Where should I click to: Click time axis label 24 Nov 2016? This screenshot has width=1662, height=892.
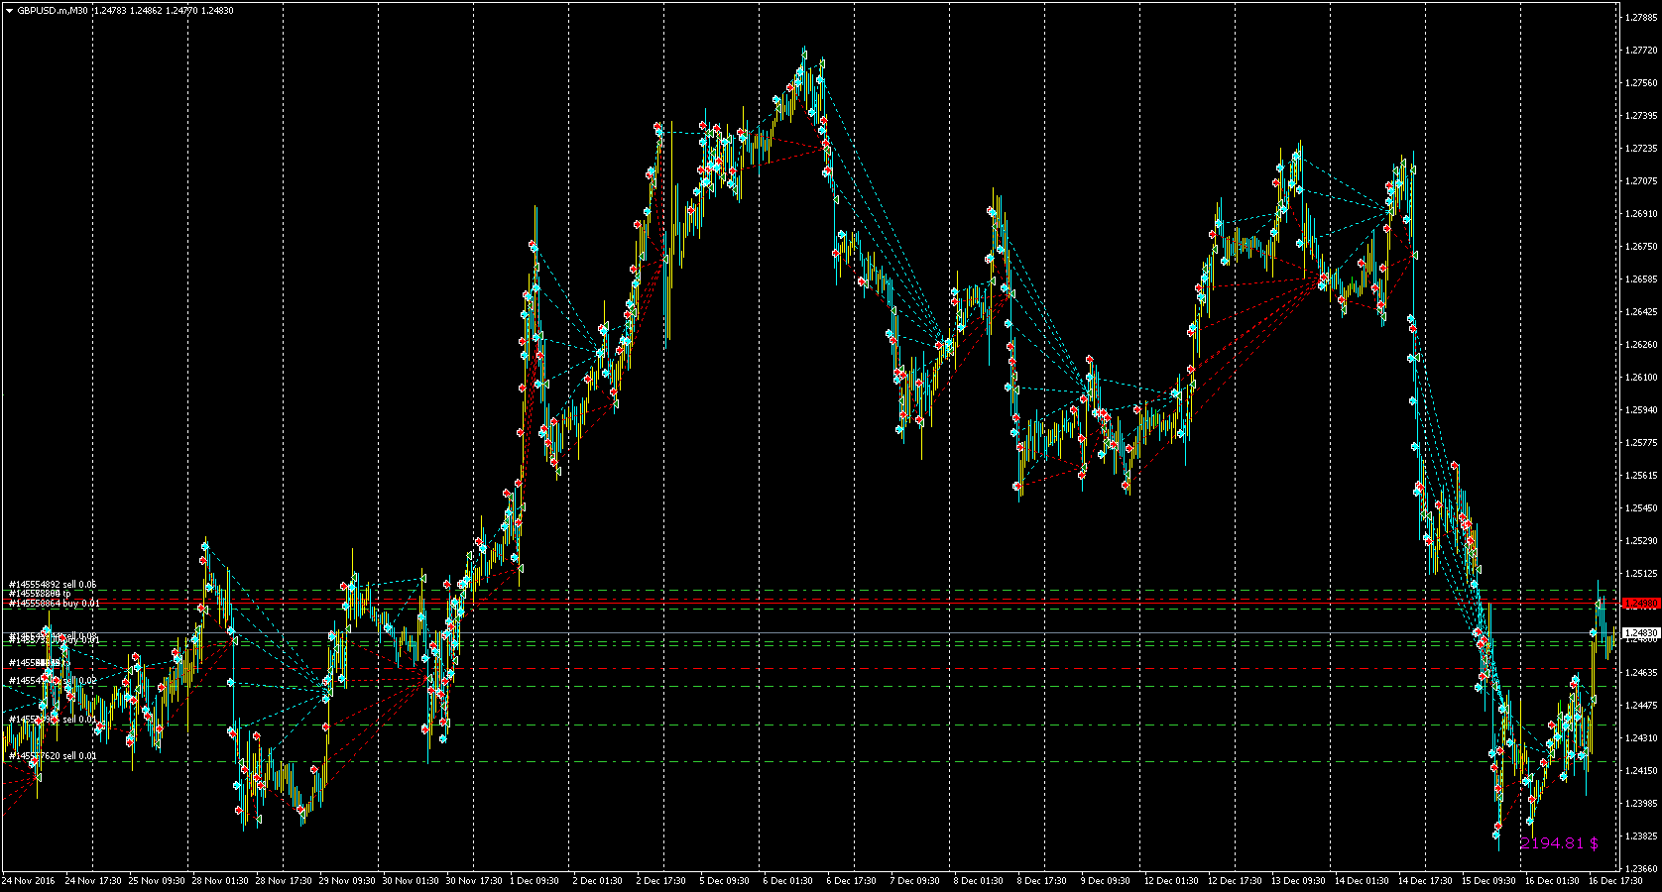tap(29, 881)
